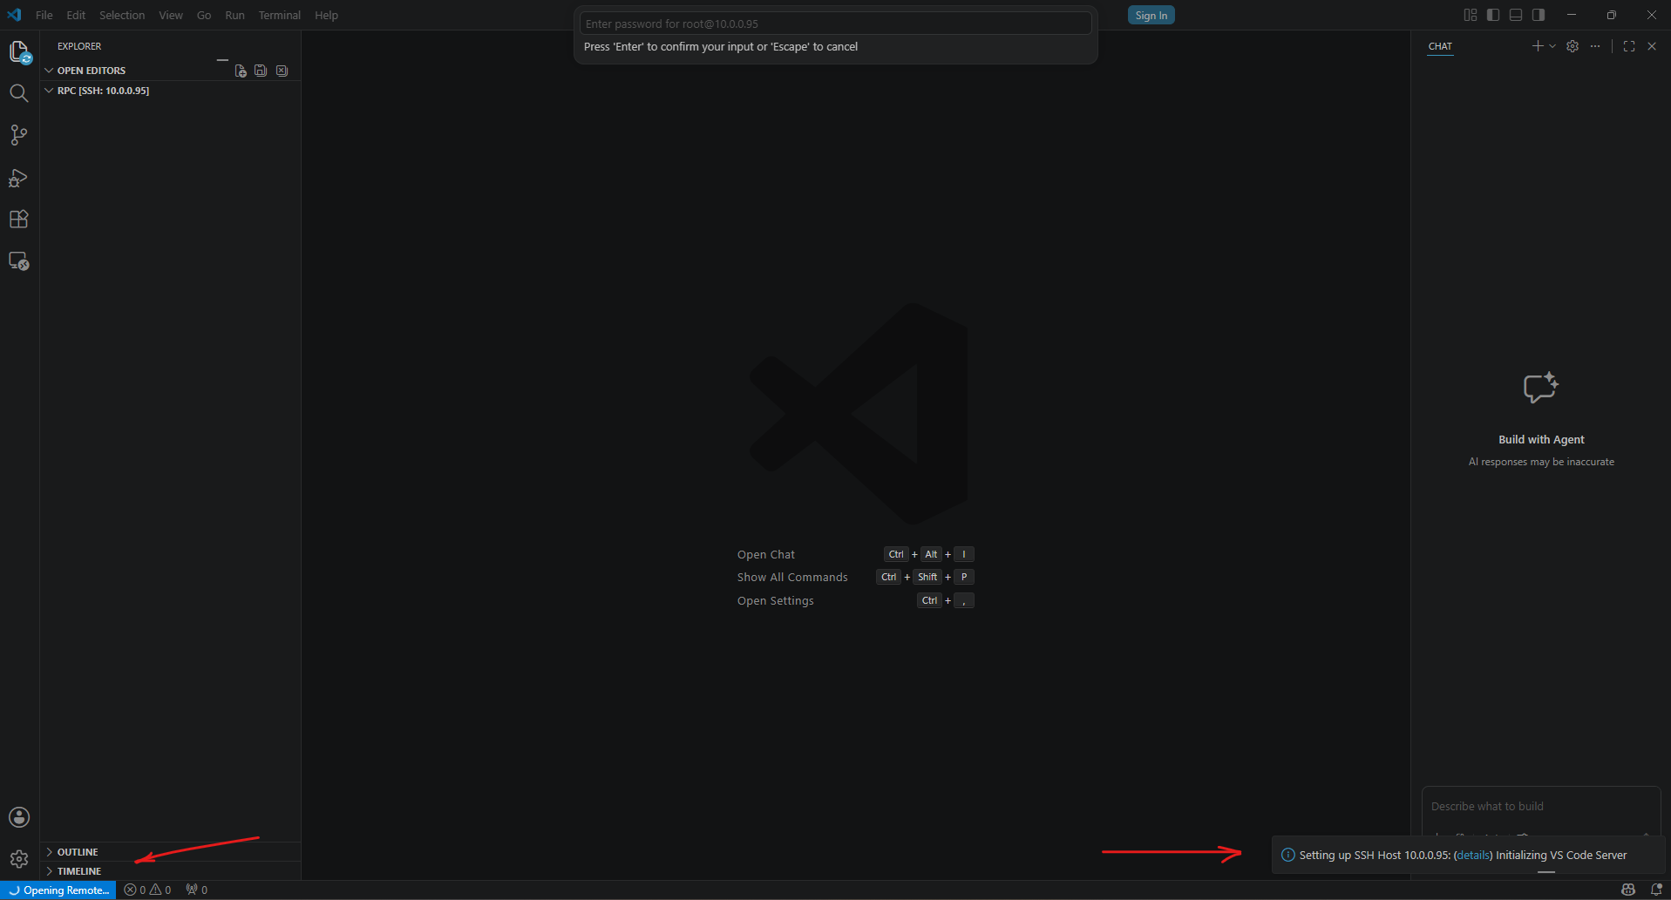Screen dimensions: 1671x900
Task: Click the Build with Agent heading
Action: click(x=1541, y=439)
